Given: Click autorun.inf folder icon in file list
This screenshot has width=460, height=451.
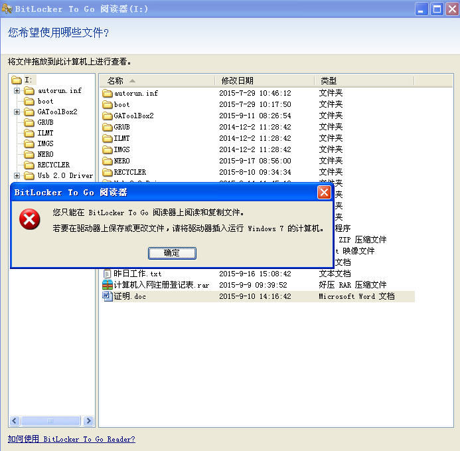Looking at the screenshot, I should [x=108, y=94].
